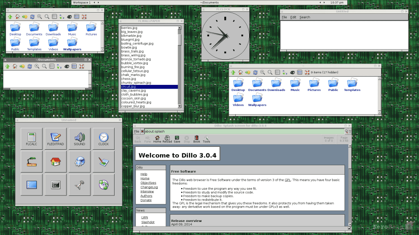Screen dimensions: 419x235
Task: Select berries.jpg in the wallpaper list
Action: tap(149, 28)
